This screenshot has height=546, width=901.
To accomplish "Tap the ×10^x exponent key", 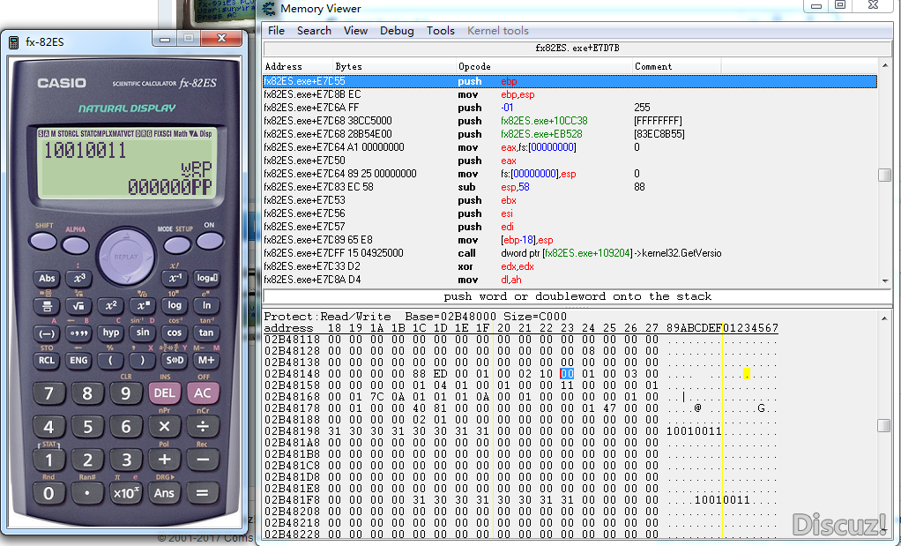I will coord(126,493).
